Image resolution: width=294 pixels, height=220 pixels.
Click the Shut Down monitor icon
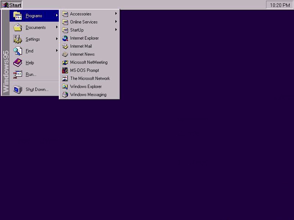tap(18, 89)
